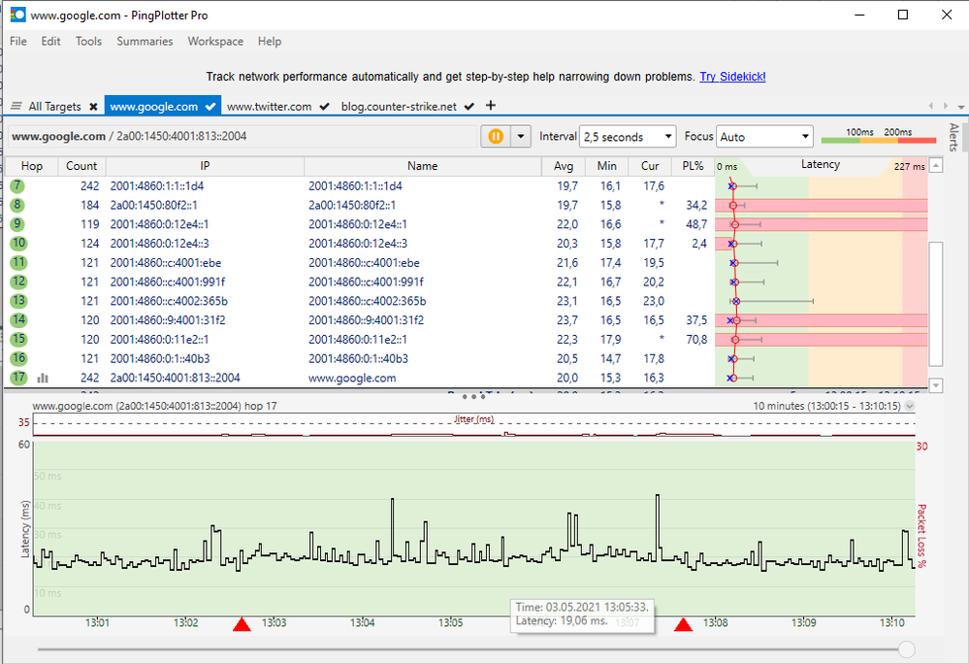Open the Interval 2,5 seconds dropdown

(628, 137)
